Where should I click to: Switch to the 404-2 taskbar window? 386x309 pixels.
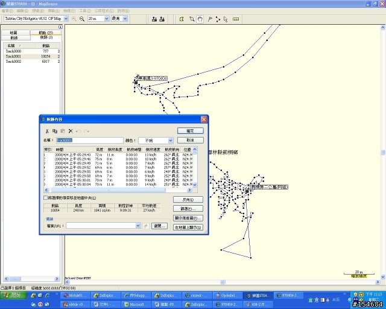pyautogui.click(x=258, y=304)
